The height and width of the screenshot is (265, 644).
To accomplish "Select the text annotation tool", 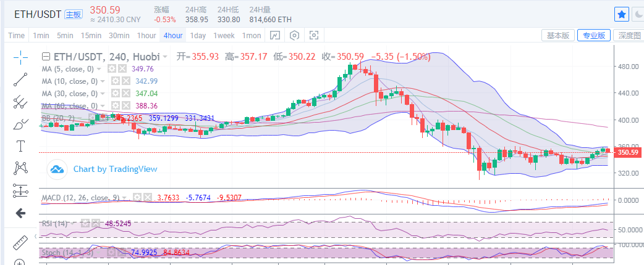I will click(x=20, y=146).
